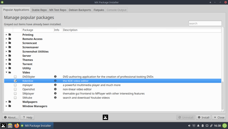Viewport: 228px width, 129px height.
Task: Switch to Debian Backports tab
Action: (80, 10)
